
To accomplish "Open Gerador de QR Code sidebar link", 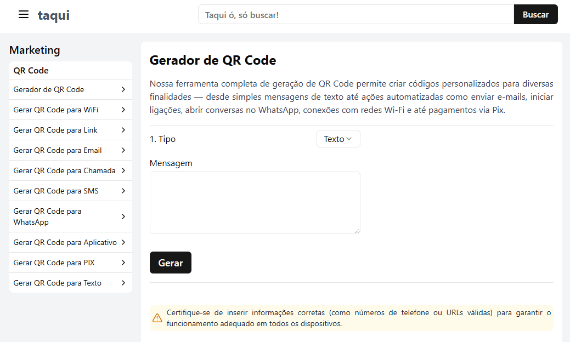I will click(71, 89).
